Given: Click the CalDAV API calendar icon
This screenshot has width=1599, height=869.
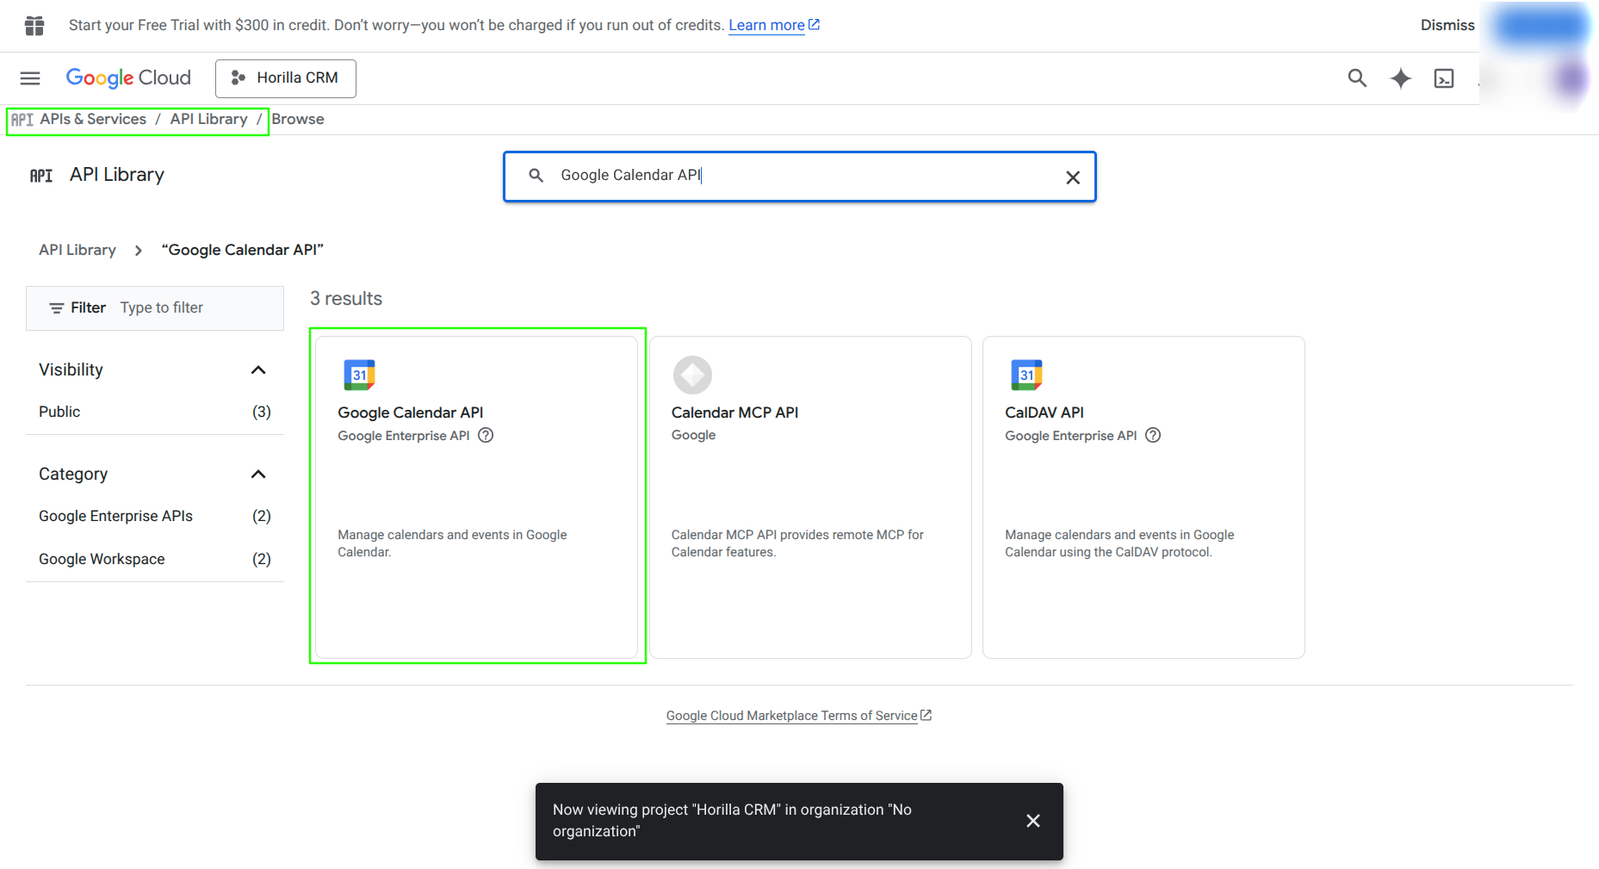Looking at the screenshot, I should click(x=1026, y=375).
